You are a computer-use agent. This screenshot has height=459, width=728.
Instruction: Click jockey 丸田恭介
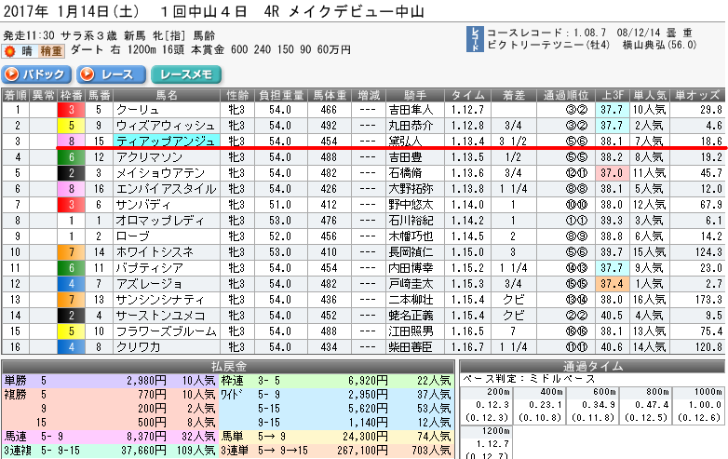pos(411,126)
